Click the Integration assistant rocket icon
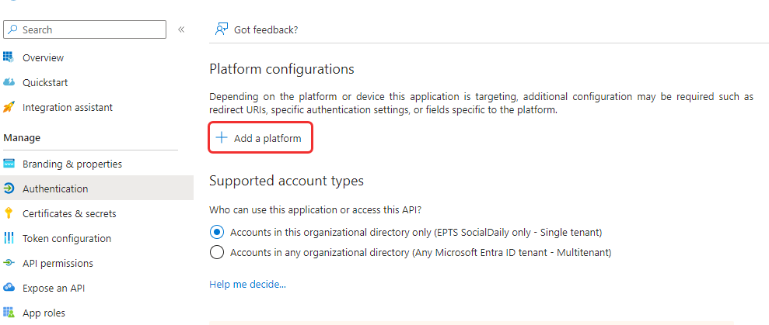The image size is (769, 325). (9, 107)
